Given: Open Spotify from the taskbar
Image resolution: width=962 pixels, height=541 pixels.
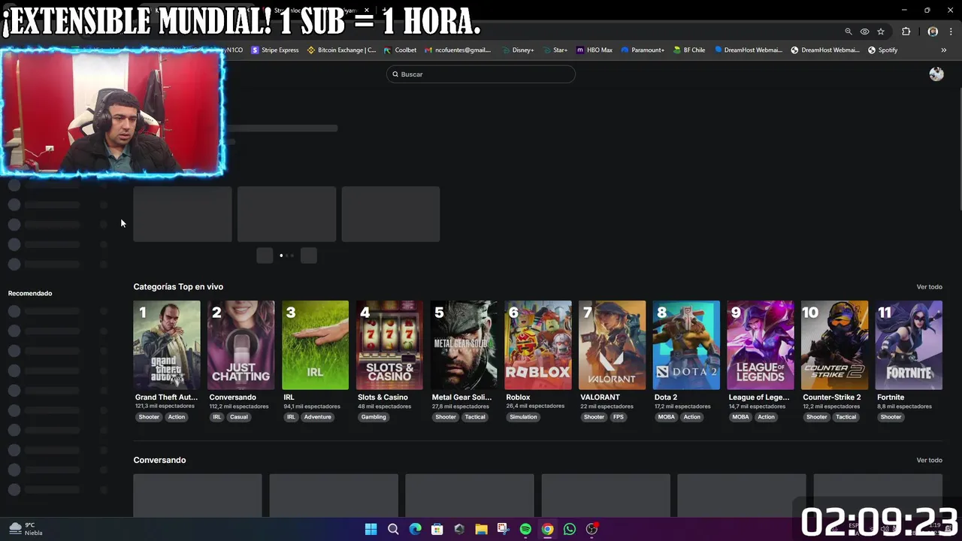Looking at the screenshot, I should (525, 529).
